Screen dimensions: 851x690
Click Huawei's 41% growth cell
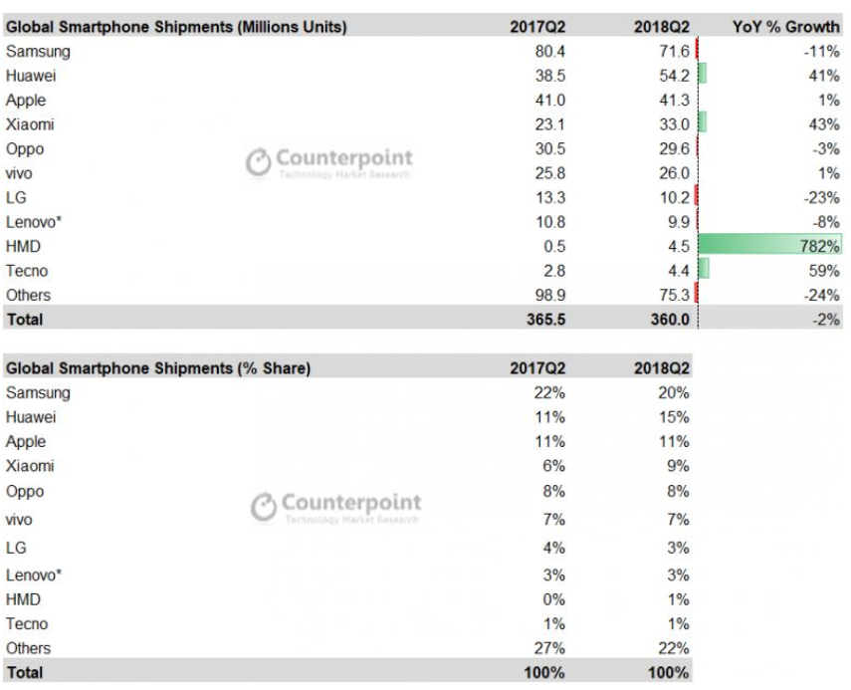click(826, 76)
